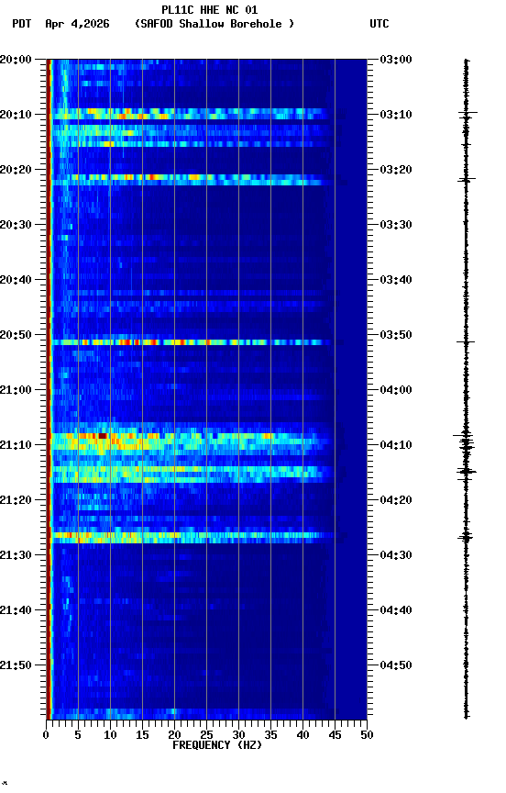
Task: Click the 21:10 PDT time label
Action: click(x=16, y=445)
